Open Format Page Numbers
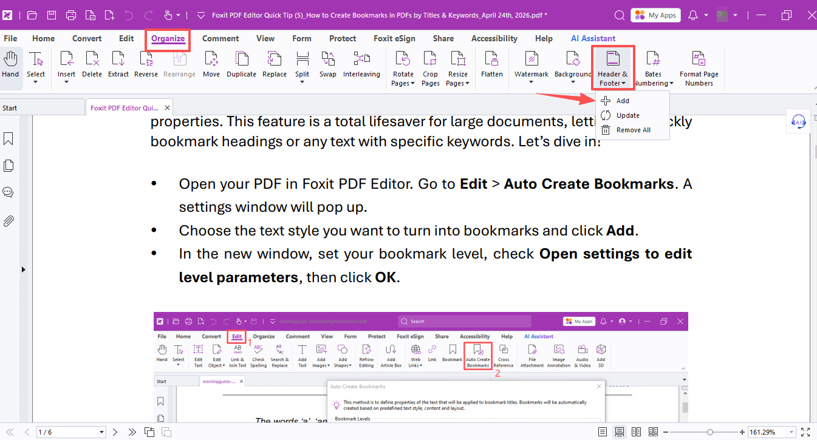Image resolution: width=817 pixels, height=440 pixels. coord(699,68)
